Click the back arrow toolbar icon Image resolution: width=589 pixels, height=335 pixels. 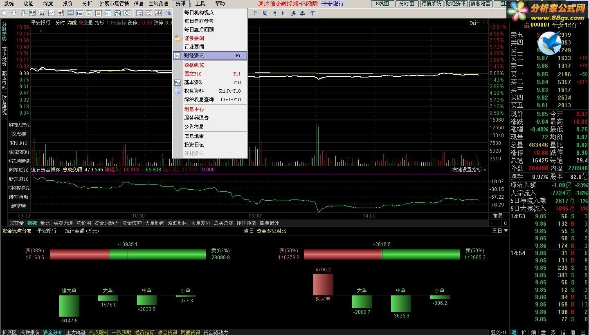pos(4,13)
